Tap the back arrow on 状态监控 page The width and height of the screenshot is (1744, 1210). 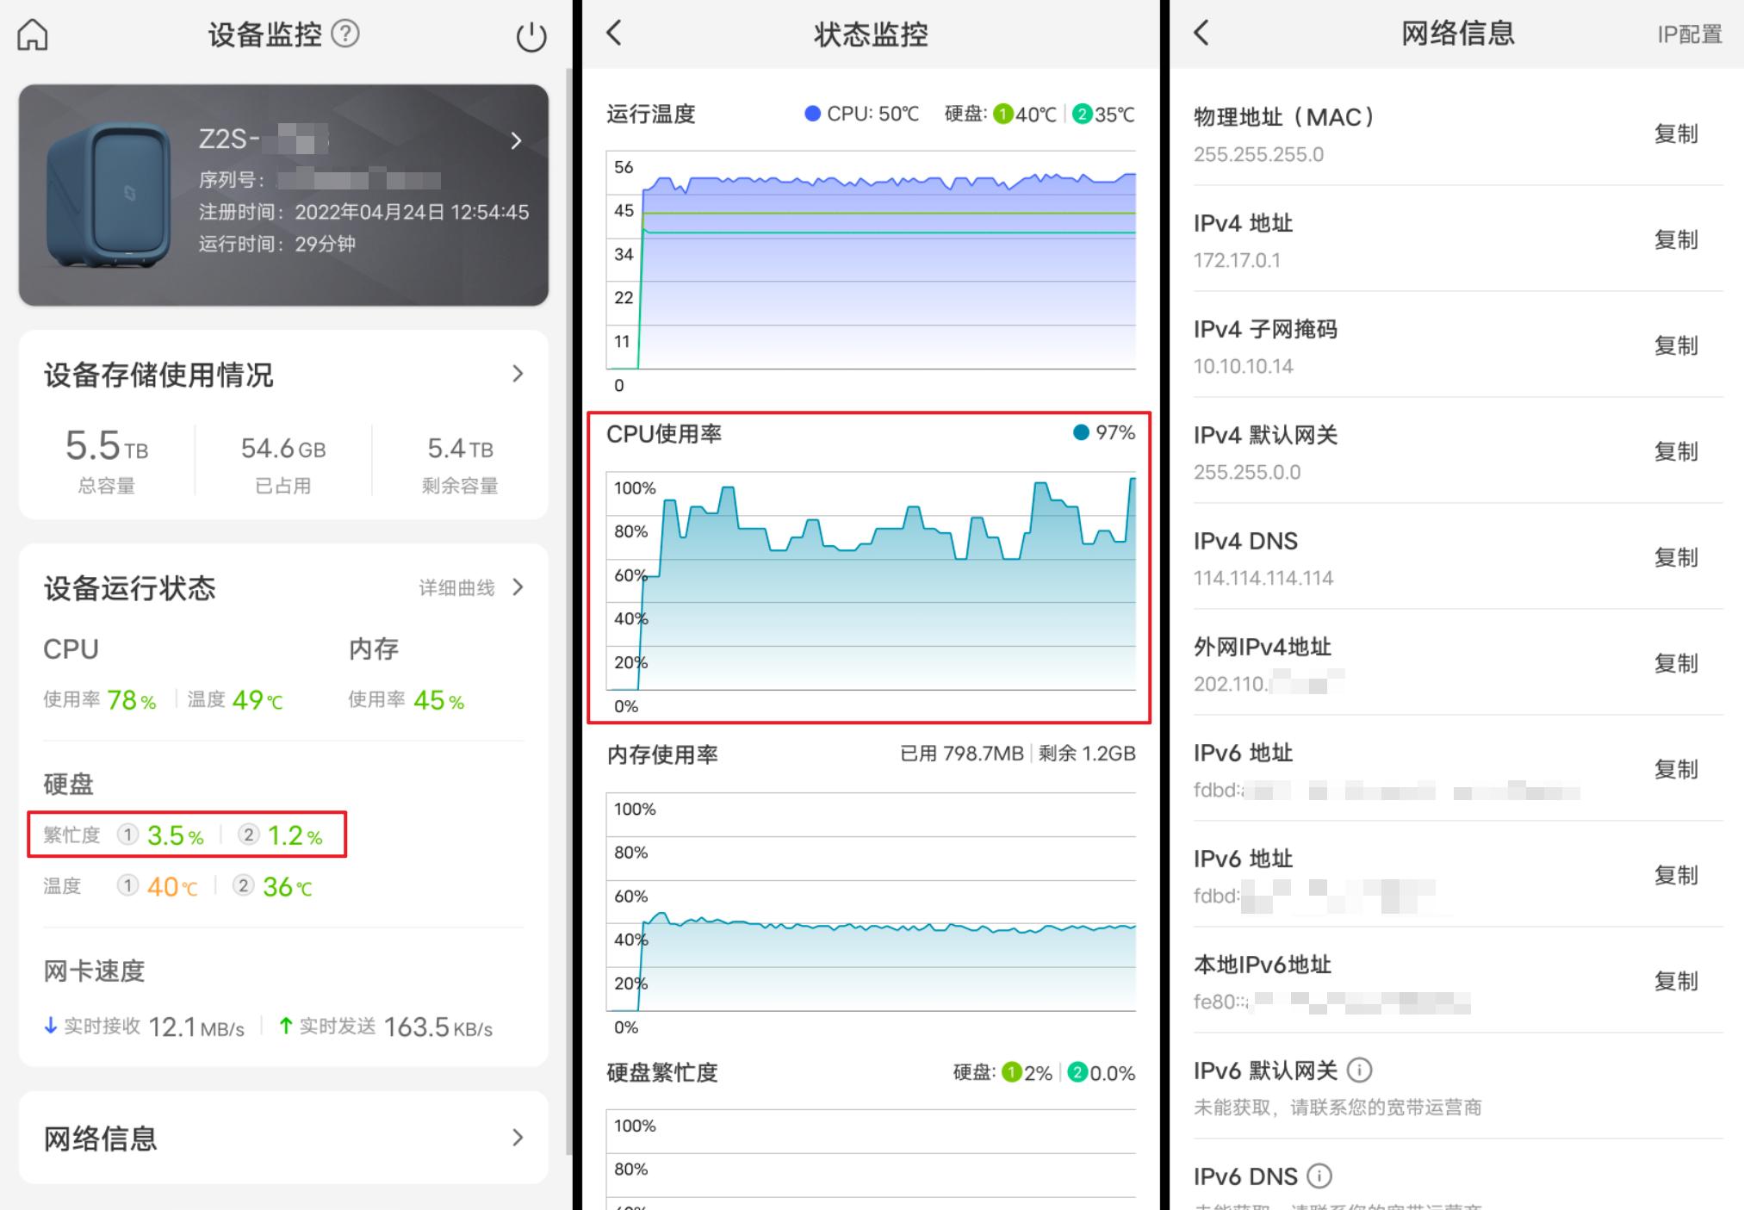pyautogui.click(x=613, y=34)
